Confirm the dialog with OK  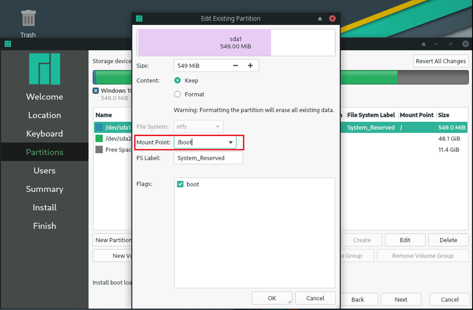(x=272, y=298)
